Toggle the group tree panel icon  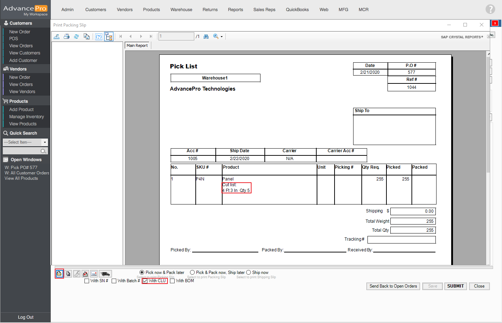pos(109,37)
